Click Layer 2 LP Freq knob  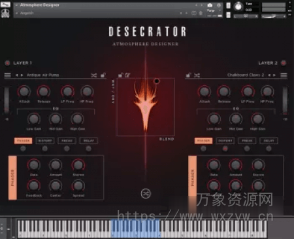pyautogui.click(x=248, y=92)
